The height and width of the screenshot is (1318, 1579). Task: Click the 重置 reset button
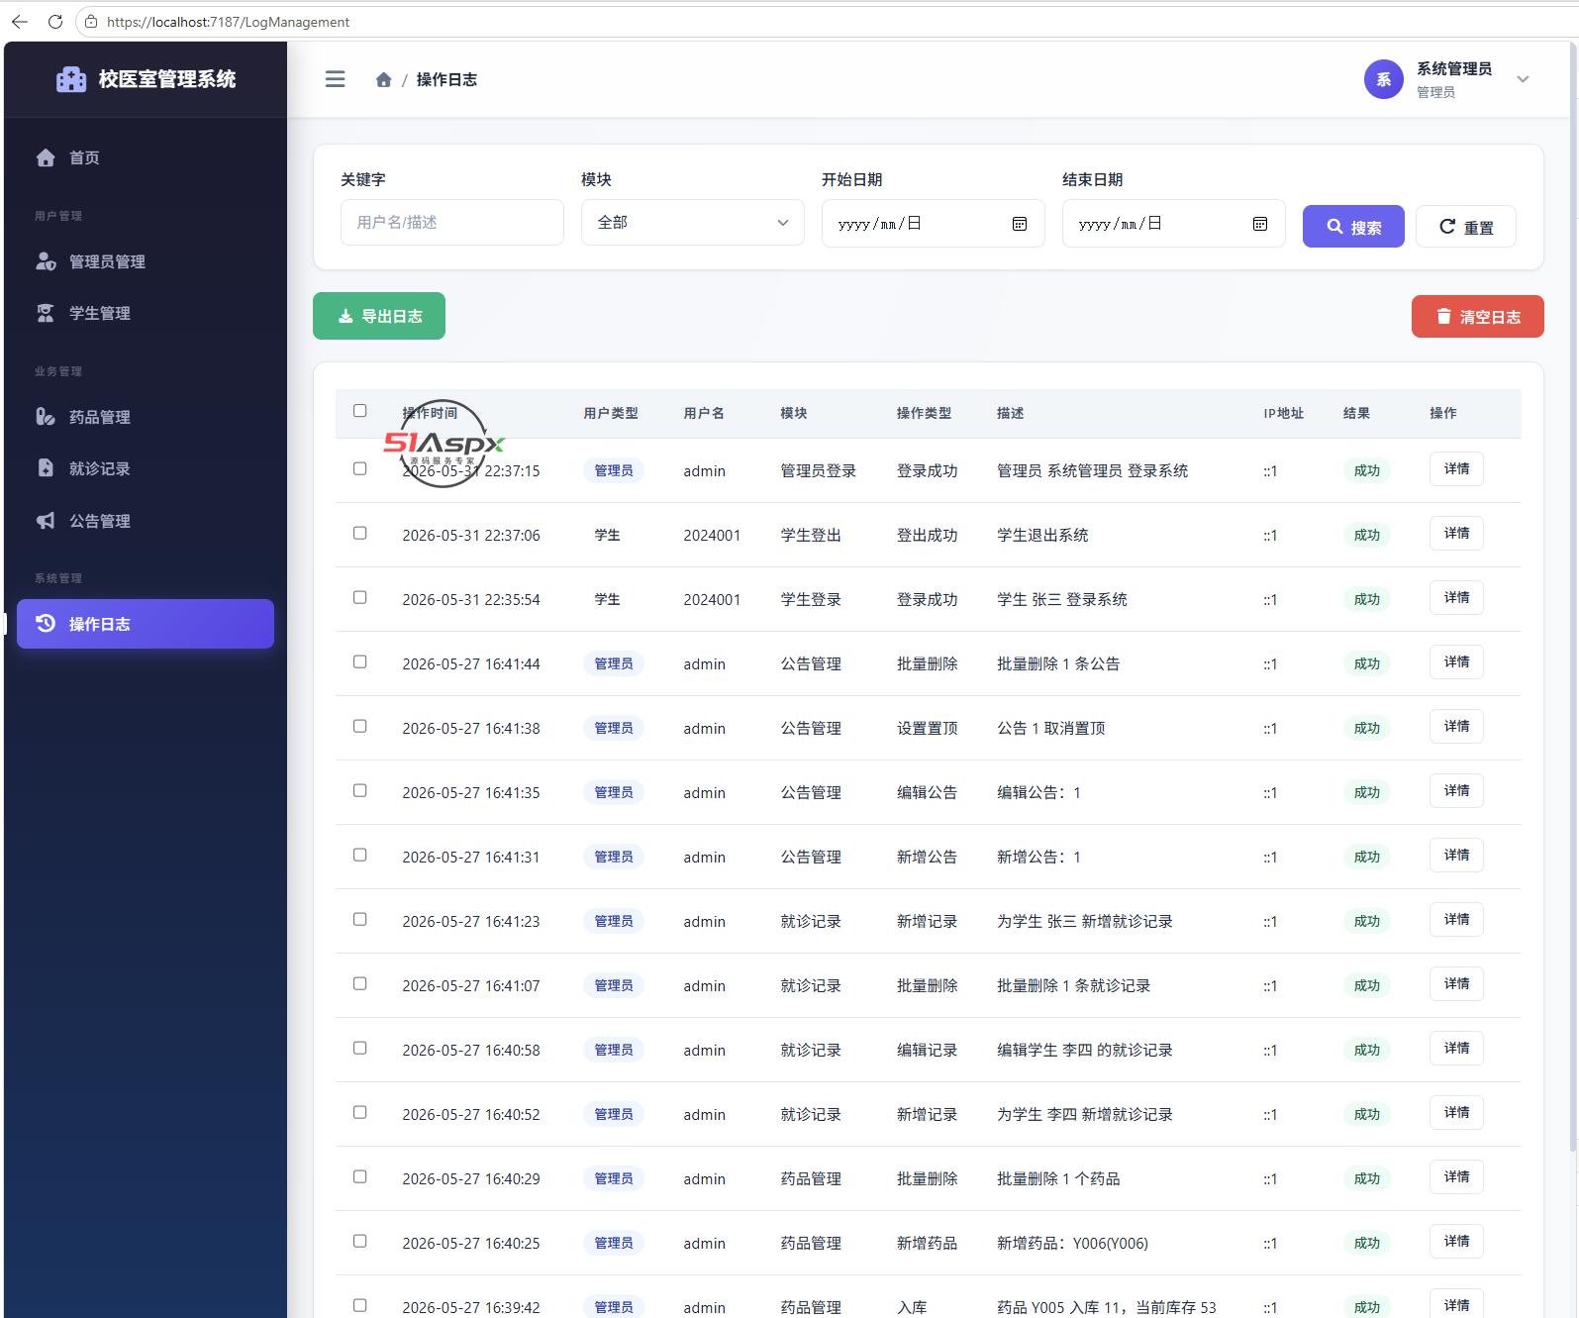[1465, 227]
